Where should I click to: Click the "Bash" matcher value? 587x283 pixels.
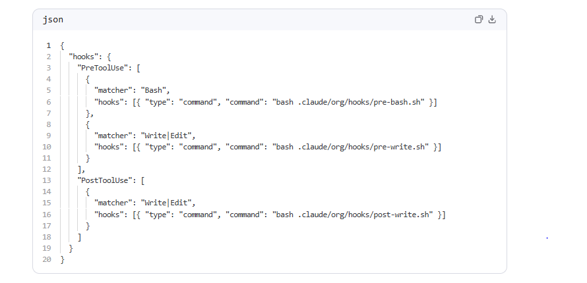(x=156, y=90)
